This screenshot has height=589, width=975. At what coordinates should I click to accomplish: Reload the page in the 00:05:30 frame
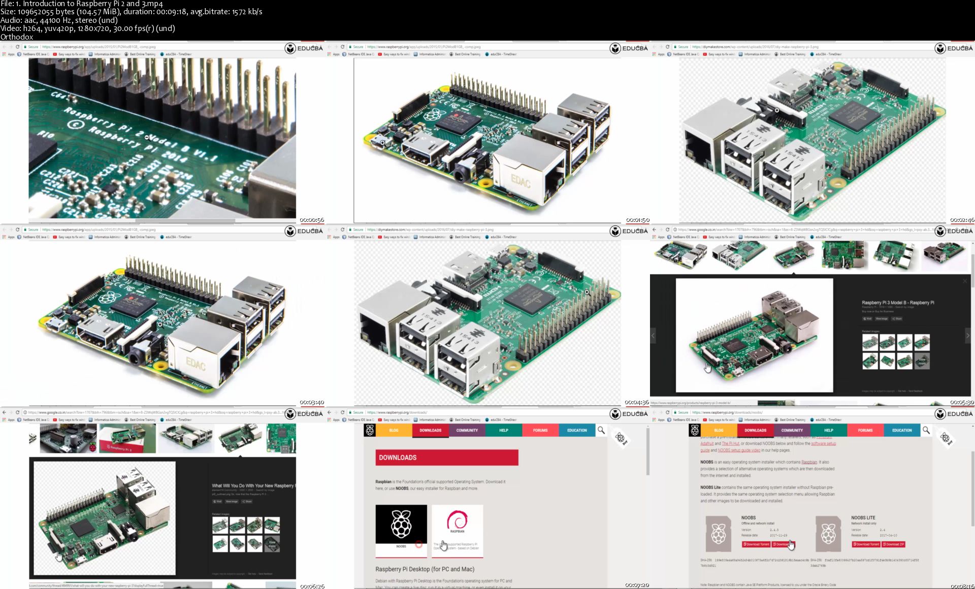[x=668, y=230]
